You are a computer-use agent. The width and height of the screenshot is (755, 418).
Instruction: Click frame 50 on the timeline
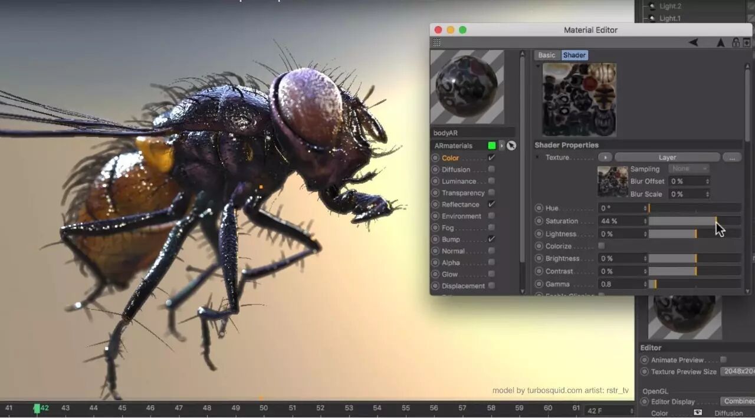(264, 408)
